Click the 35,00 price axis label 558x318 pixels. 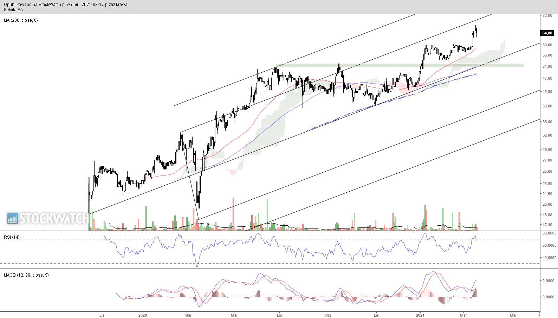[x=547, y=122]
